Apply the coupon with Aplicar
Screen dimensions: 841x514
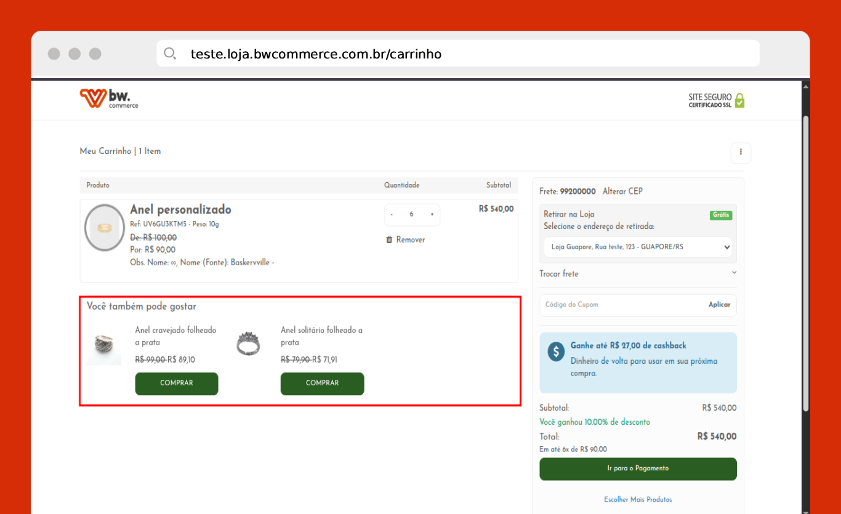pyautogui.click(x=719, y=305)
